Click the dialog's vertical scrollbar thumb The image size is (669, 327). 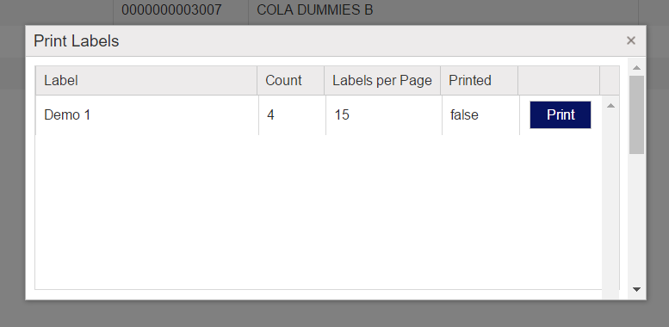(x=636, y=115)
